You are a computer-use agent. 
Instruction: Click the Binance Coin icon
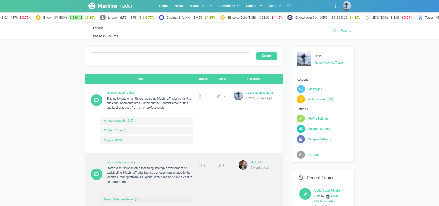point(223,18)
